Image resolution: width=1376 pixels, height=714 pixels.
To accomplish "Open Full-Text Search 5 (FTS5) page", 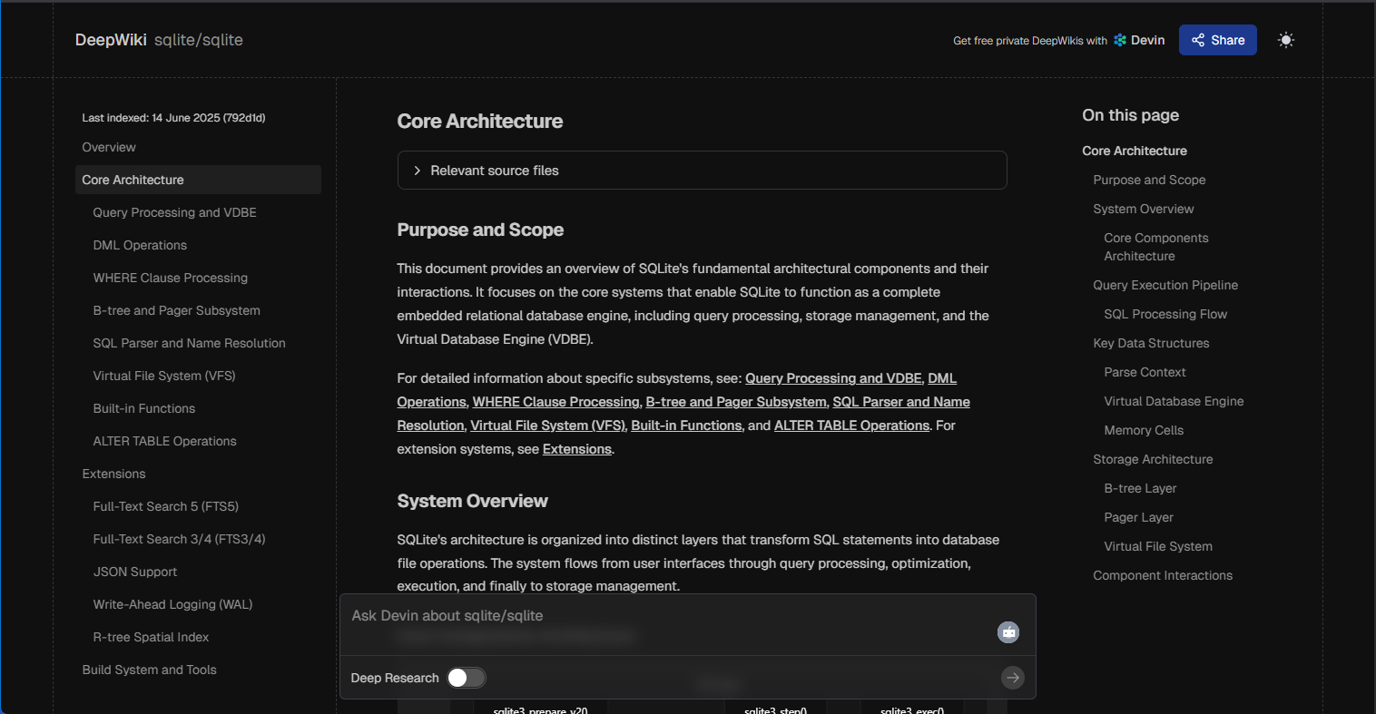I will pyautogui.click(x=165, y=506).
